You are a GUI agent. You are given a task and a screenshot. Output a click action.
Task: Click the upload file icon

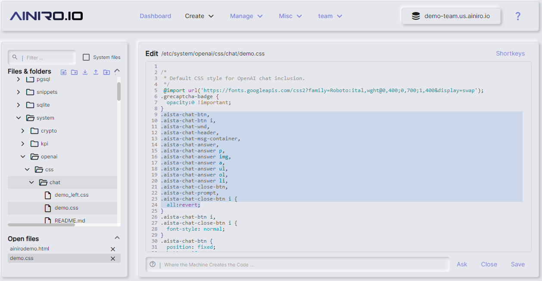click(96, 72)
